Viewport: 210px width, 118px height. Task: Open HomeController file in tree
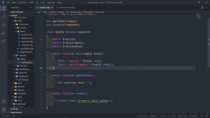pyautogui.click(x=27, y=35)
